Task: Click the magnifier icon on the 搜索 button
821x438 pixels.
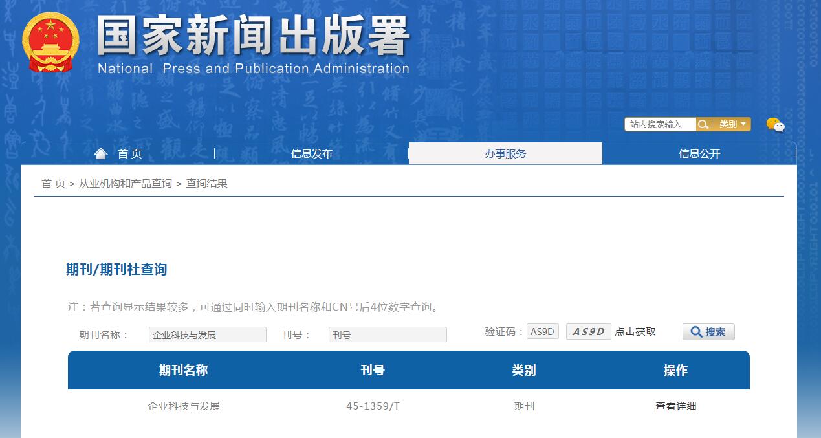Action: tap(697, 331)
